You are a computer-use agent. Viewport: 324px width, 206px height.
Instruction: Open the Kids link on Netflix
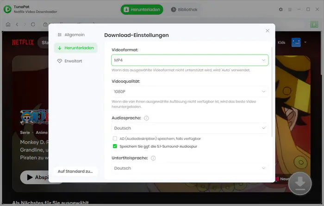[281, 42]
